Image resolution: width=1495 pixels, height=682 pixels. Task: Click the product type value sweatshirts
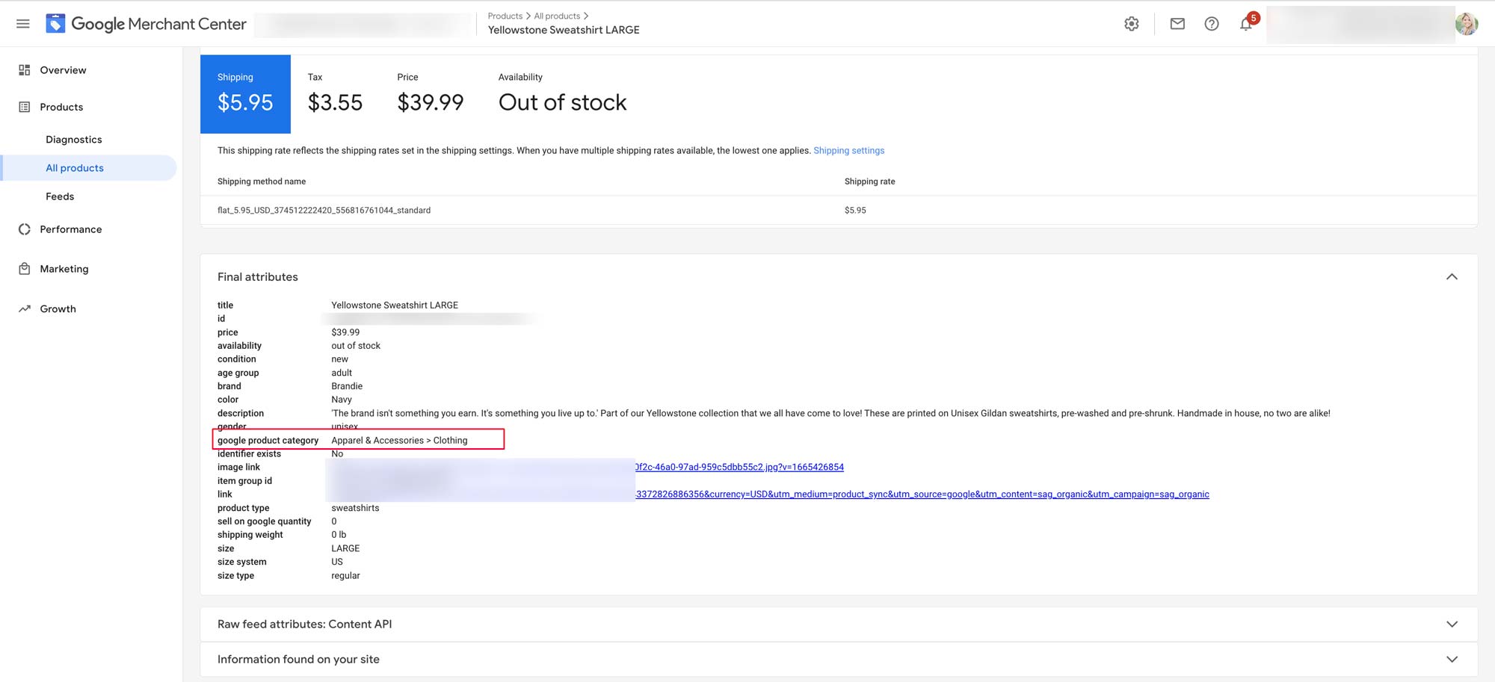(355, 508)
